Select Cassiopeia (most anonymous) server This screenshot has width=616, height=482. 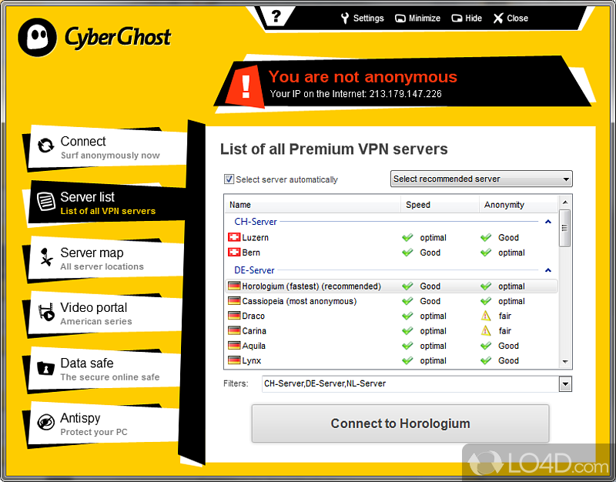pyautogui.click(x=299, y=301)
